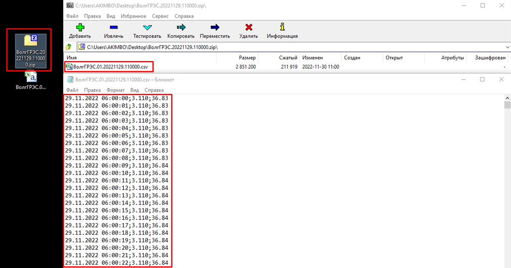Click the green plus Add icon
Viewport: 511px width, 268px height.
[80, 28]
